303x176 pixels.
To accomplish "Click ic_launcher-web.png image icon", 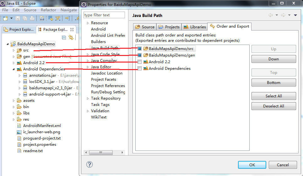I will pos(19,132).
